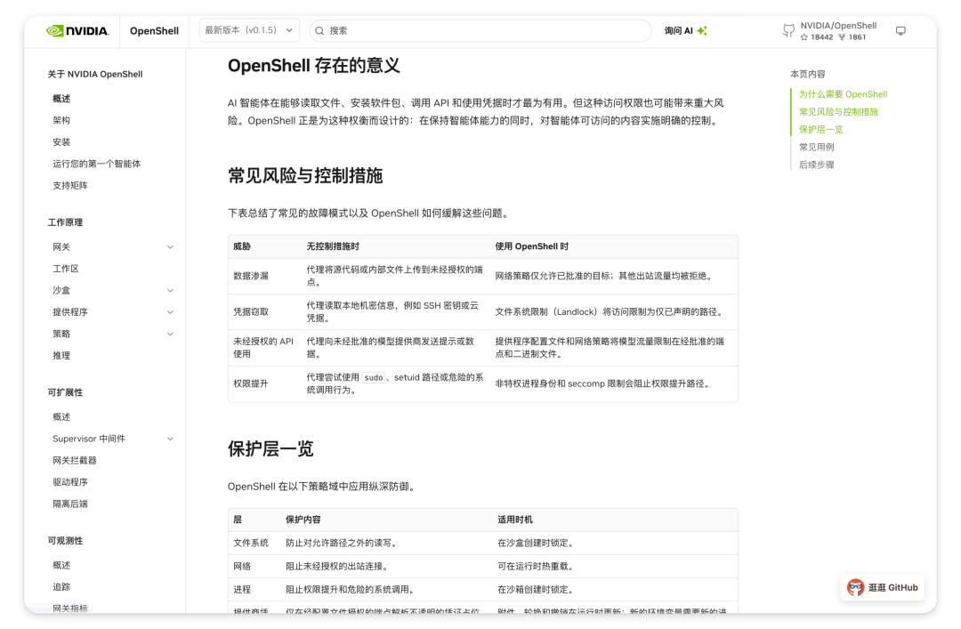Open the 隔离后端 sidebar page
This screenshot has width=961, height=629.
(70, 504)
